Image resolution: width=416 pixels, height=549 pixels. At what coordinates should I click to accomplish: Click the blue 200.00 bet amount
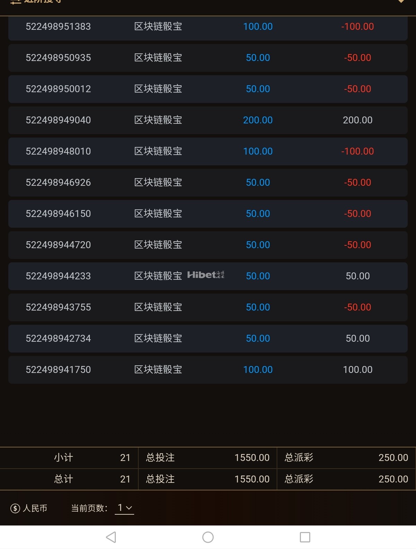click(x=258, y=120)
